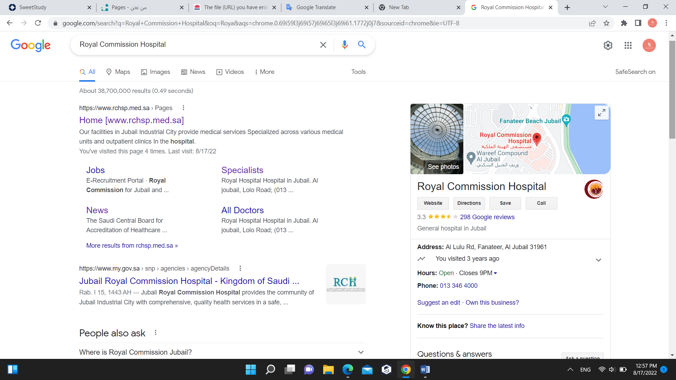
Task: Click the browser address bar
Action: pyautogui.click(x=317, y=23)
